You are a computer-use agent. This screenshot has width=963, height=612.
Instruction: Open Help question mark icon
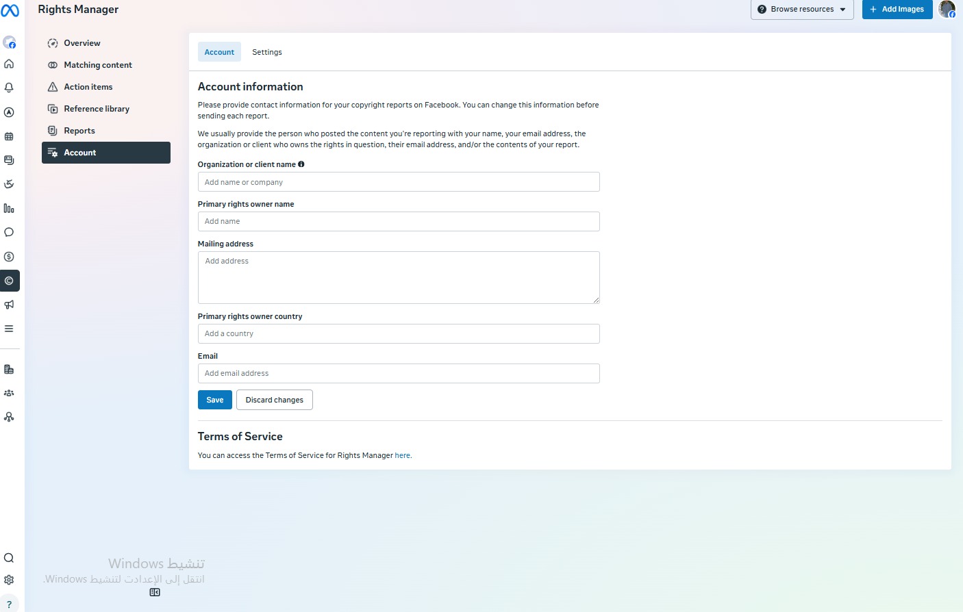coord(9,604)
